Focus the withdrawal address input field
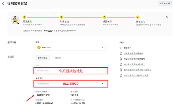 tap(71, 71)
